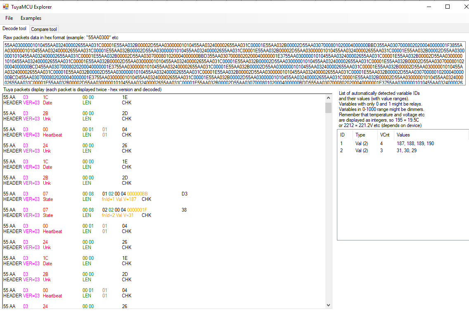The height and width of the screenshot is (318, 469).
Task: Open the Examples menu
Action: pos(31,18)
